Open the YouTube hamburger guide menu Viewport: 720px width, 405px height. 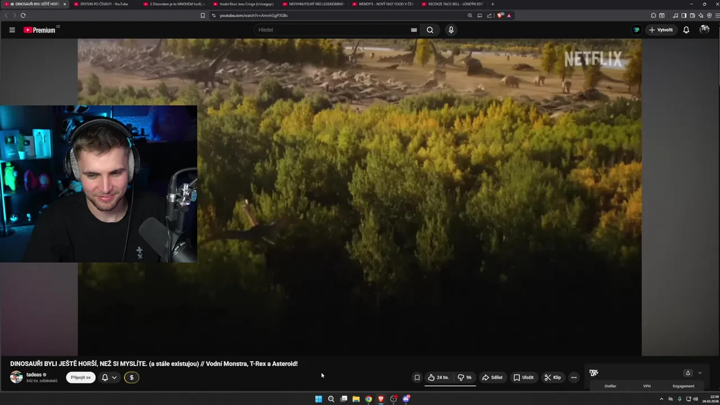tap(12, 30)
